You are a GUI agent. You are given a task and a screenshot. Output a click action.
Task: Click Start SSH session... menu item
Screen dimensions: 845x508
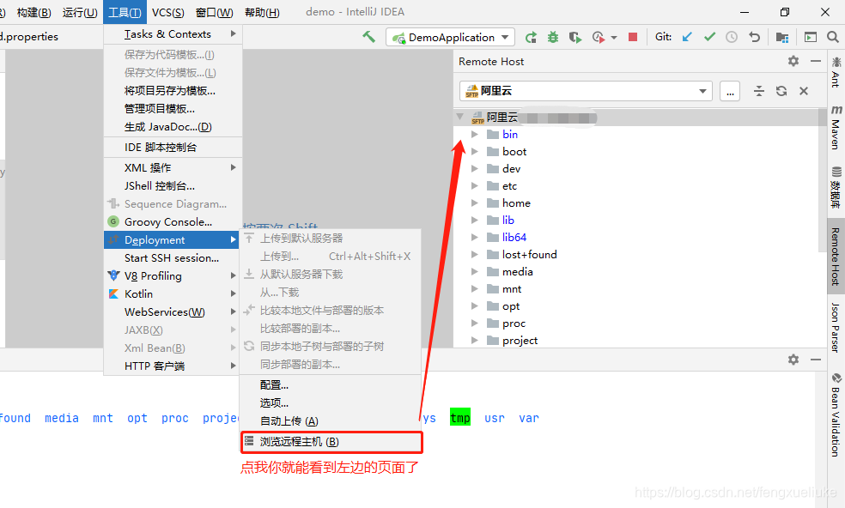(x=173, y=258)
